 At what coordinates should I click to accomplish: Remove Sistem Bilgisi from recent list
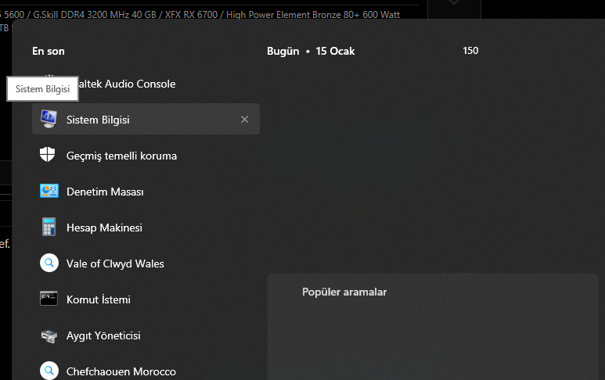(x=245, y=120)
